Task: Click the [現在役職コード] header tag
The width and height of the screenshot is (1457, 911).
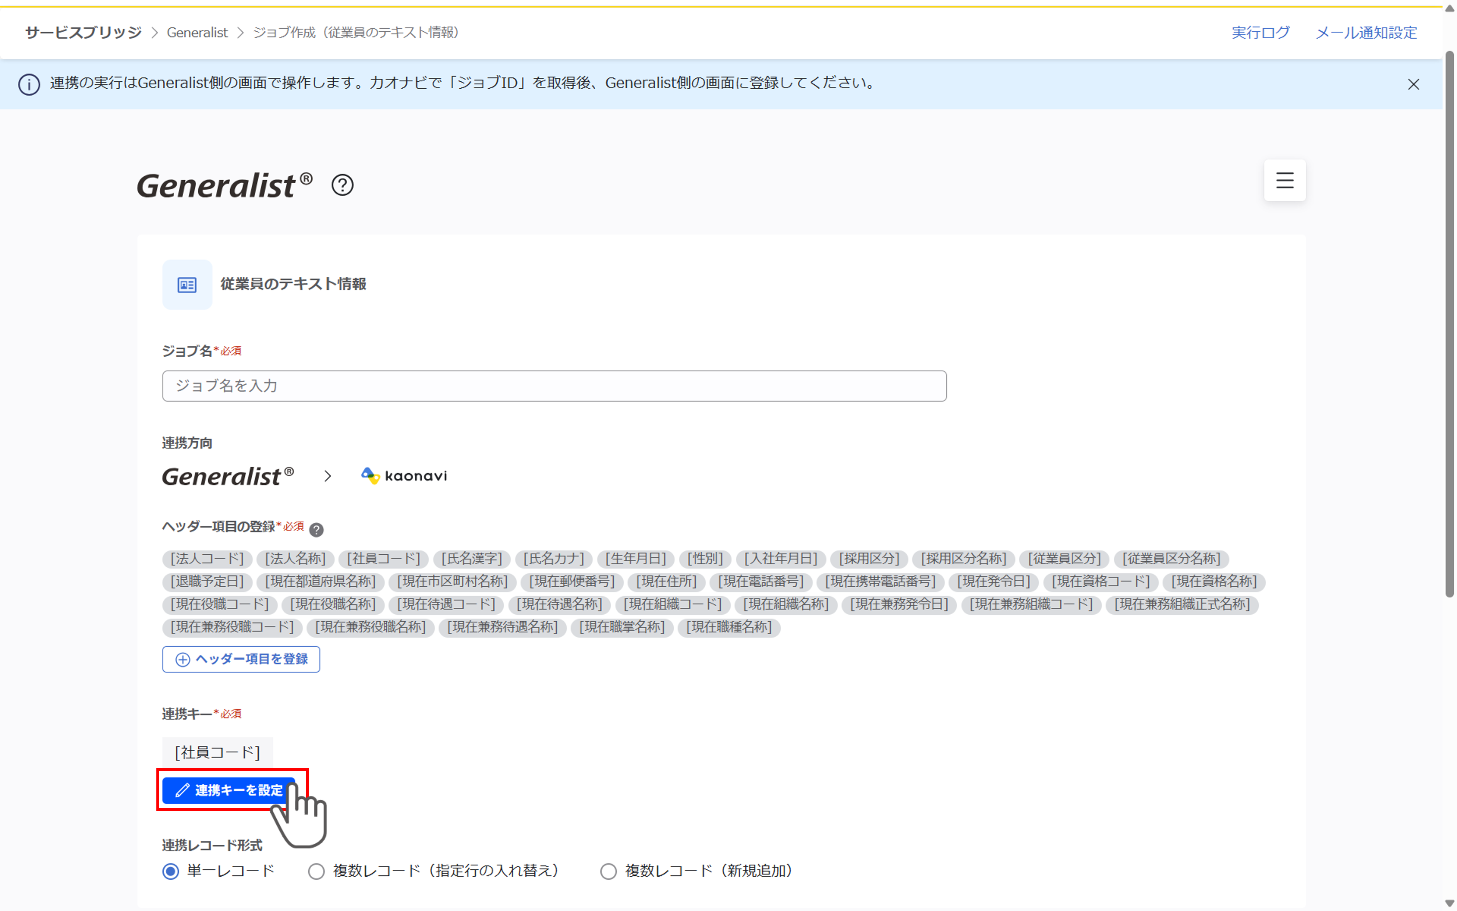Action: [x=220, y=605]
